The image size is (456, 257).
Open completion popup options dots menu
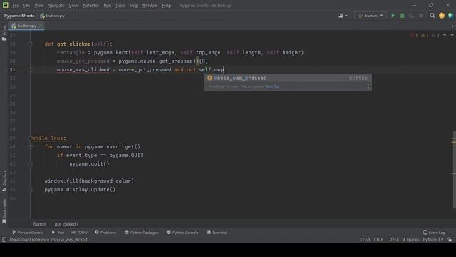tap(368, 86)
